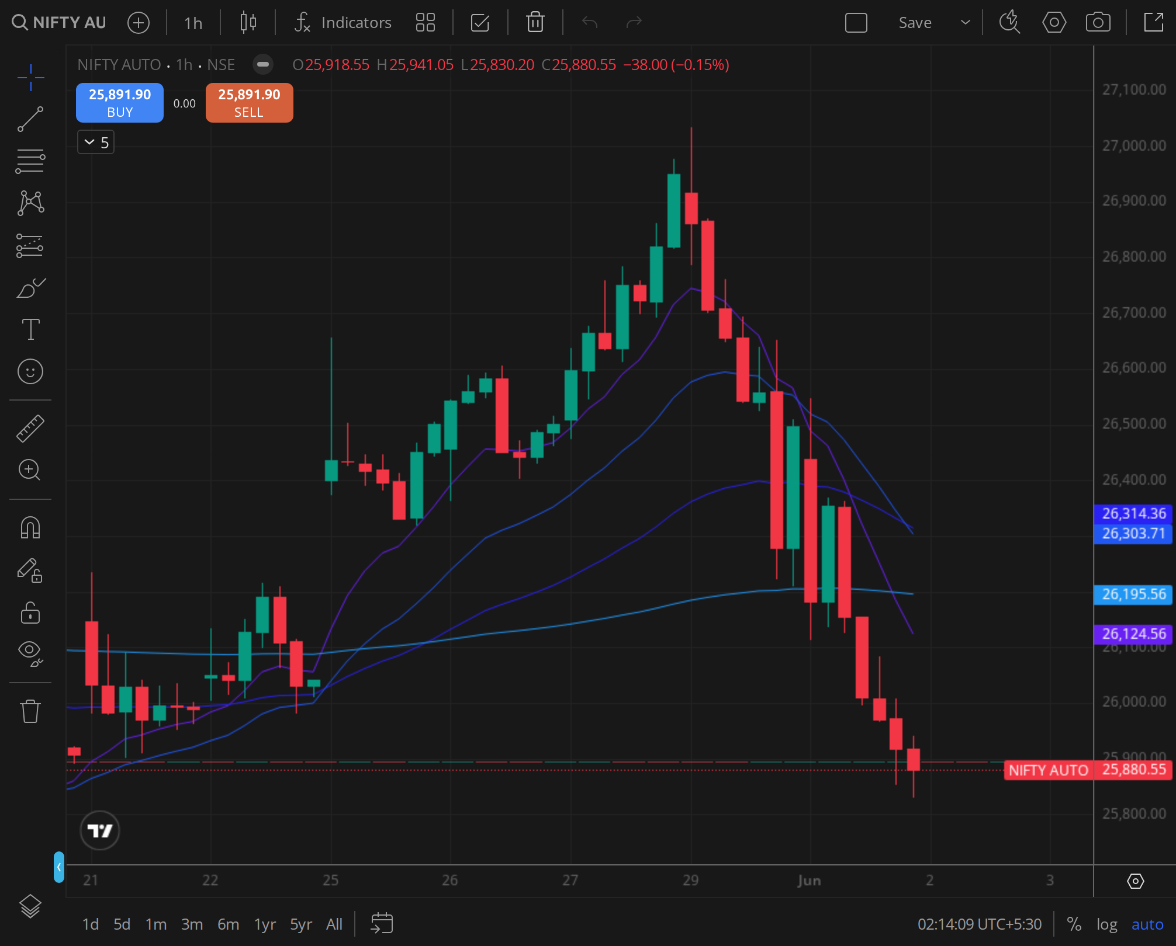
Task: Remove drawings with left toolbar trash
Action: pos(30,711)
